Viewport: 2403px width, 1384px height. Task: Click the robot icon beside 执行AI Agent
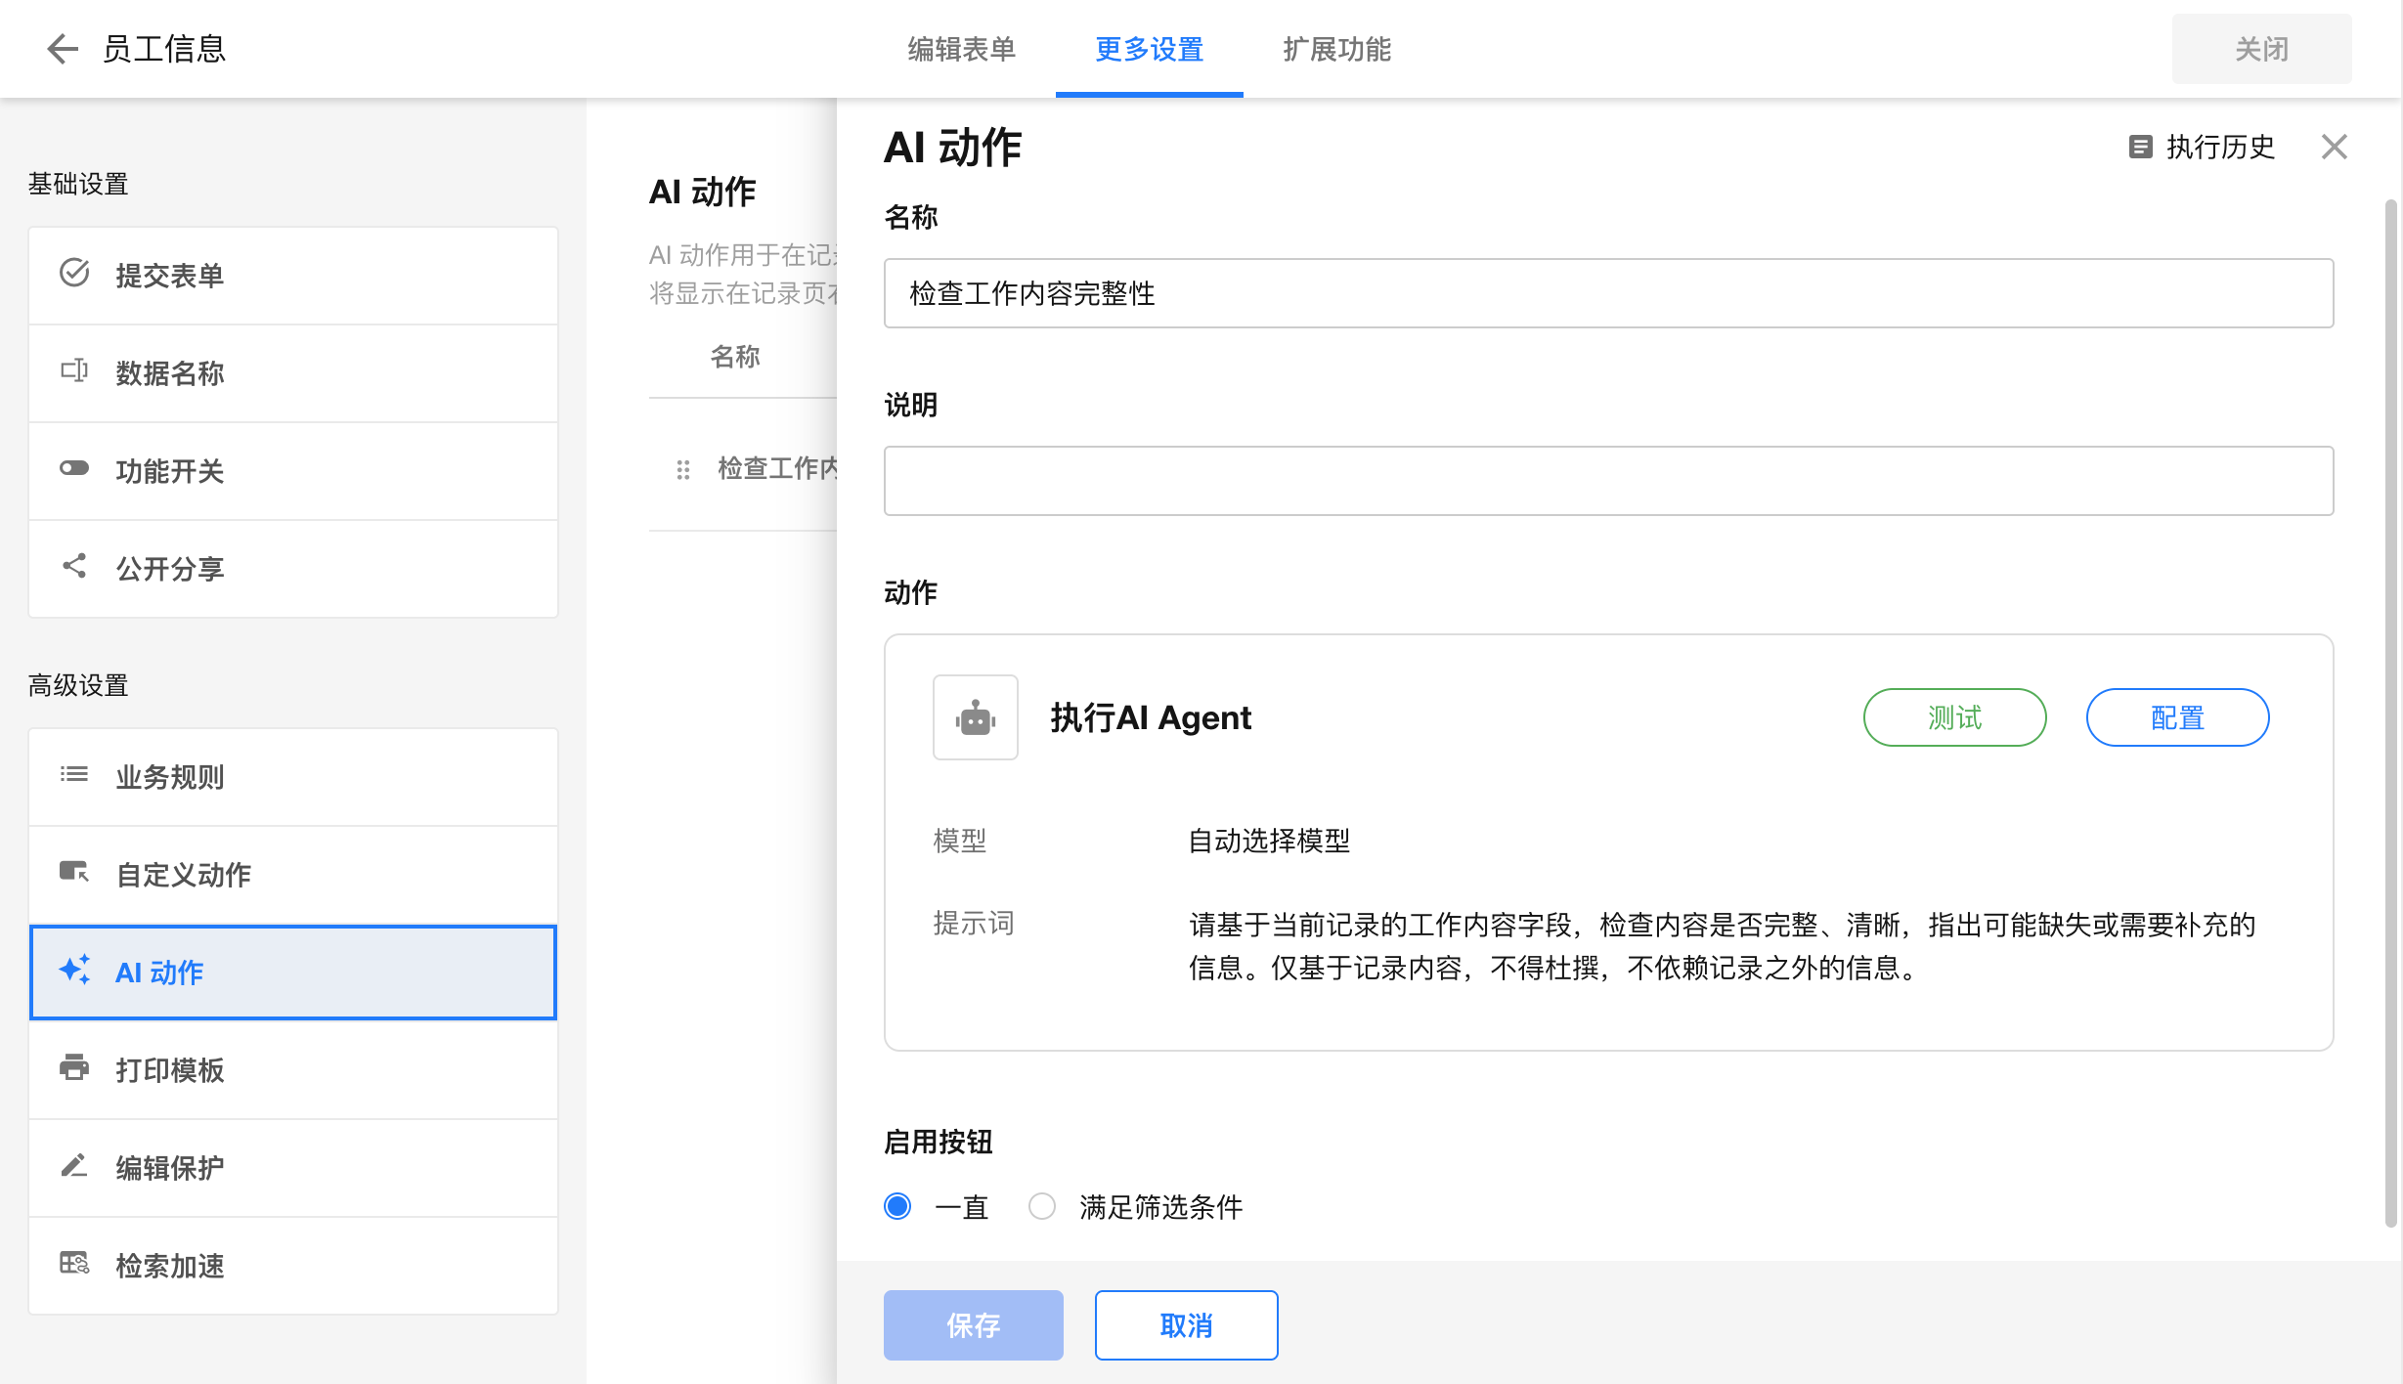click(975, 718)
